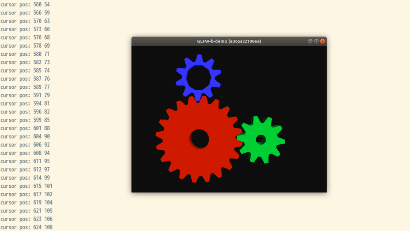Click the log line "cursor pos: 587 76"

click(x=25, y=79)
